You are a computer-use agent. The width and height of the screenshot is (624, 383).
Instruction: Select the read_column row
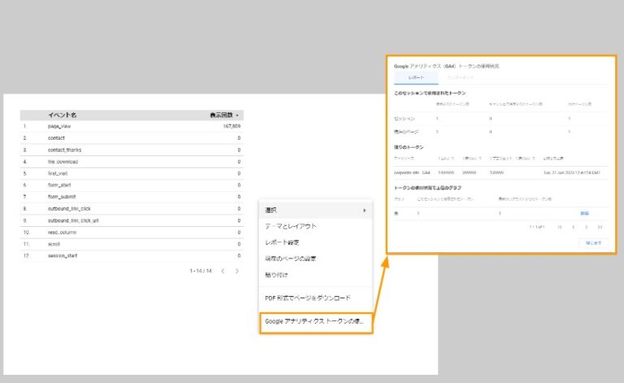pos(132,232)
